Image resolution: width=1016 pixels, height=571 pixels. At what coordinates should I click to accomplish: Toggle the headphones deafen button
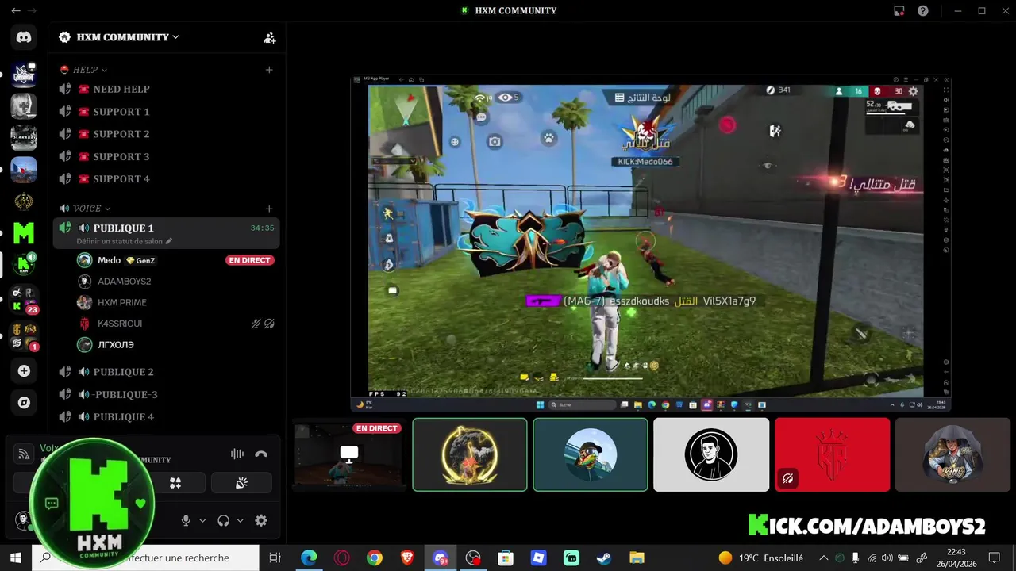[223, 520]
